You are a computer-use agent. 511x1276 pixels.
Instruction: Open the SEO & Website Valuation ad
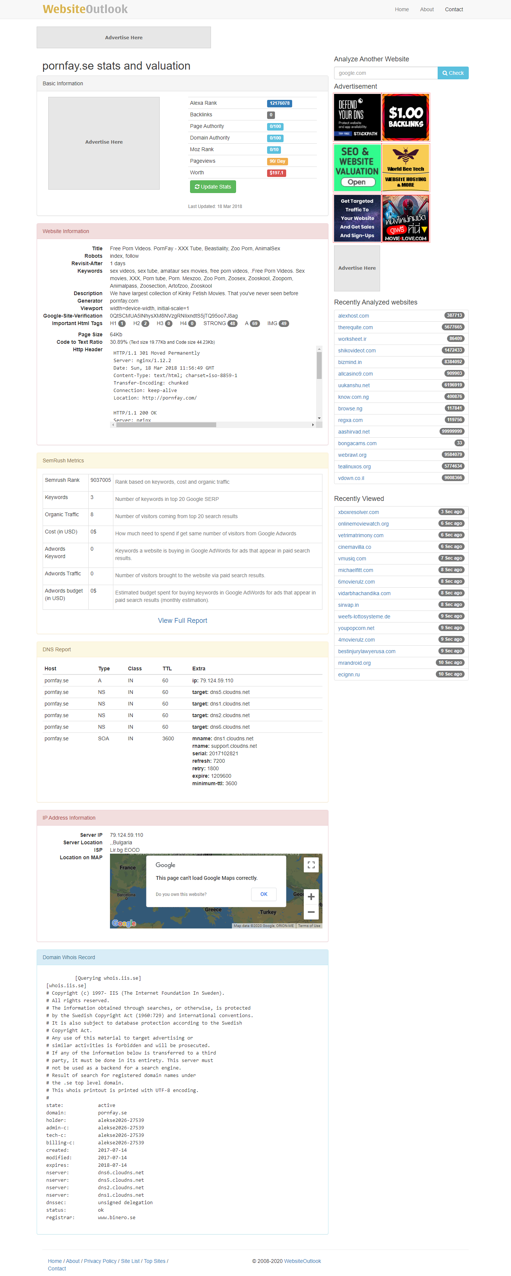point(358,168)
